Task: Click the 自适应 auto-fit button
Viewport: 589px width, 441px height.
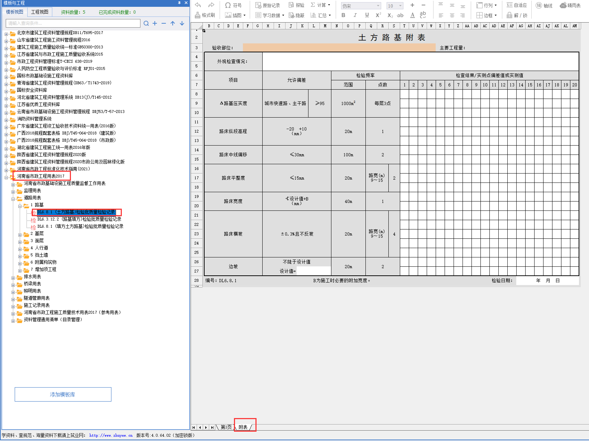Action: pyautogui.click(x=517, y=5)
